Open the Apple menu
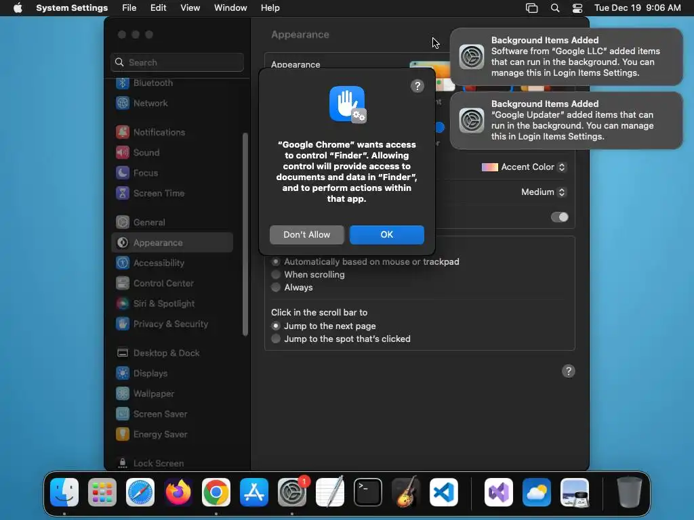694x520 pixels. click(x=18, y=8)
